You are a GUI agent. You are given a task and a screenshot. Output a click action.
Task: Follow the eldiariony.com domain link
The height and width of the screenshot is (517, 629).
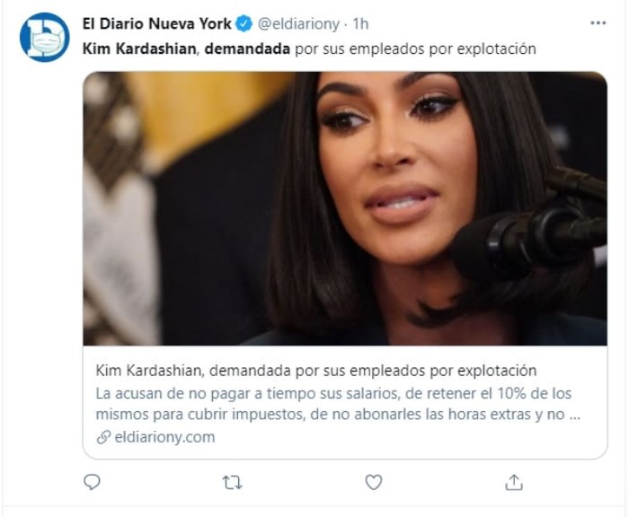pyautogui.click(x=164, y=437)
